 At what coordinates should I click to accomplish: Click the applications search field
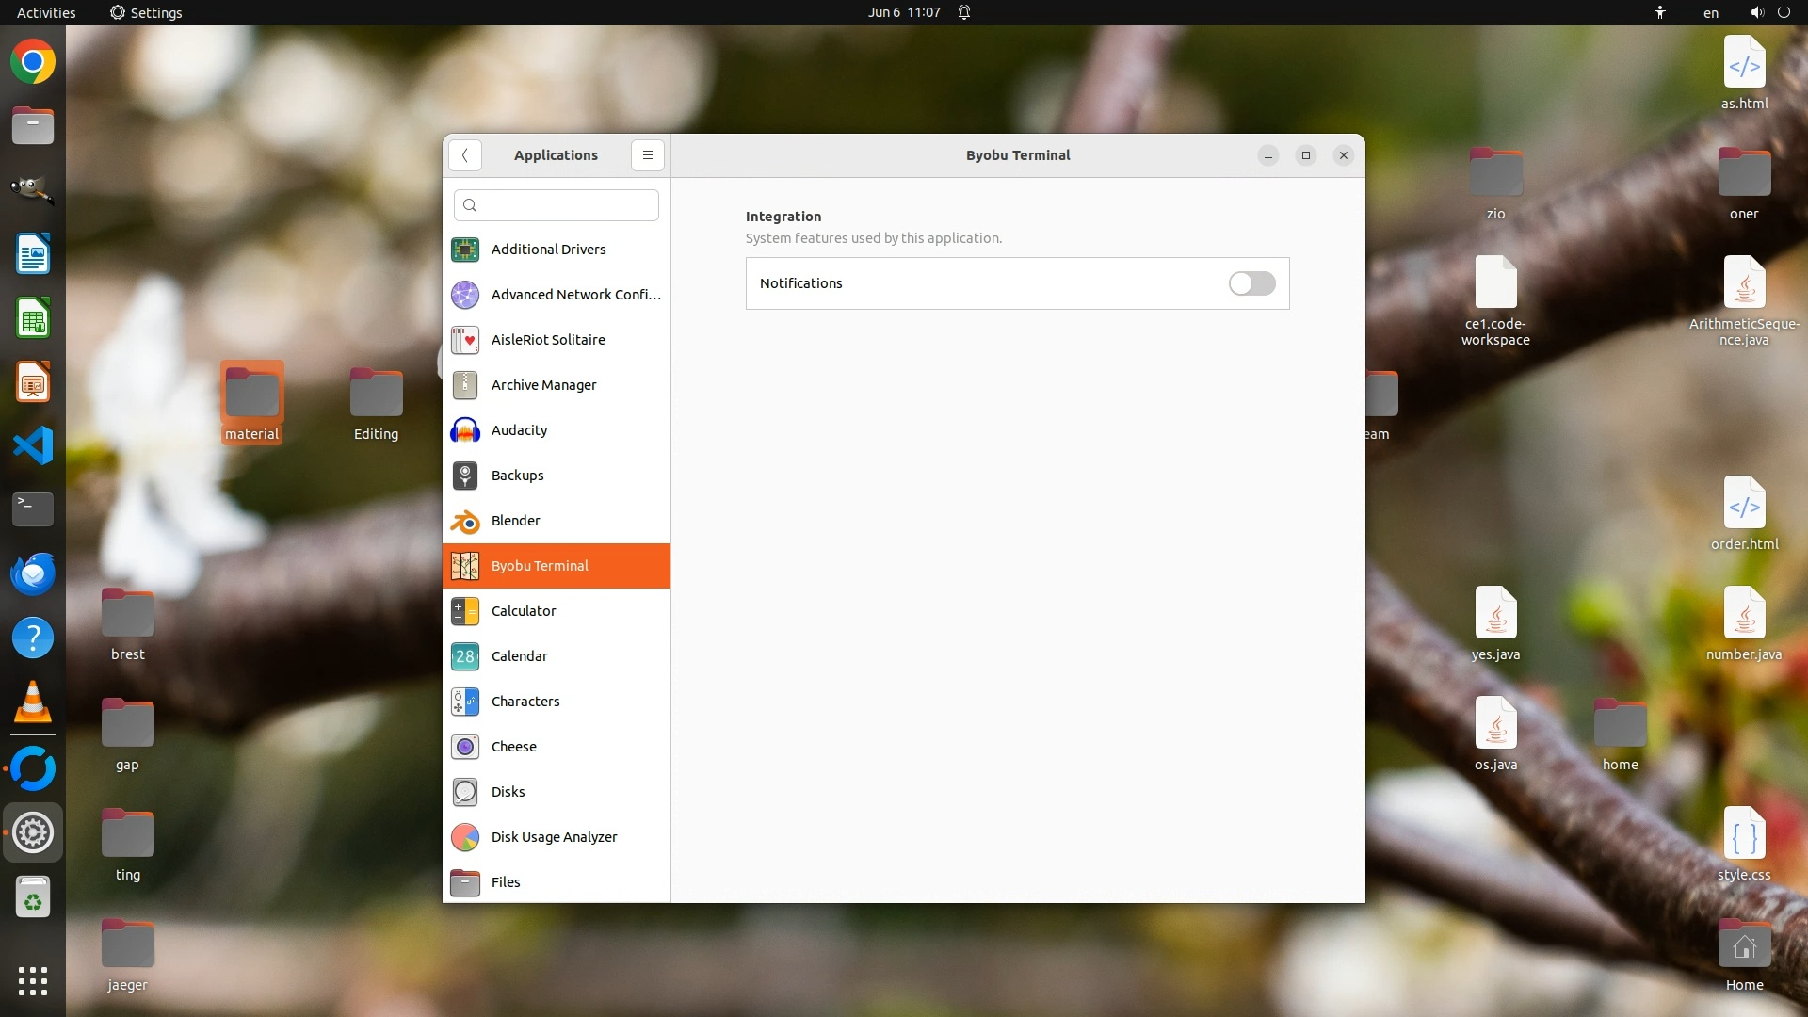coord(557,205)
